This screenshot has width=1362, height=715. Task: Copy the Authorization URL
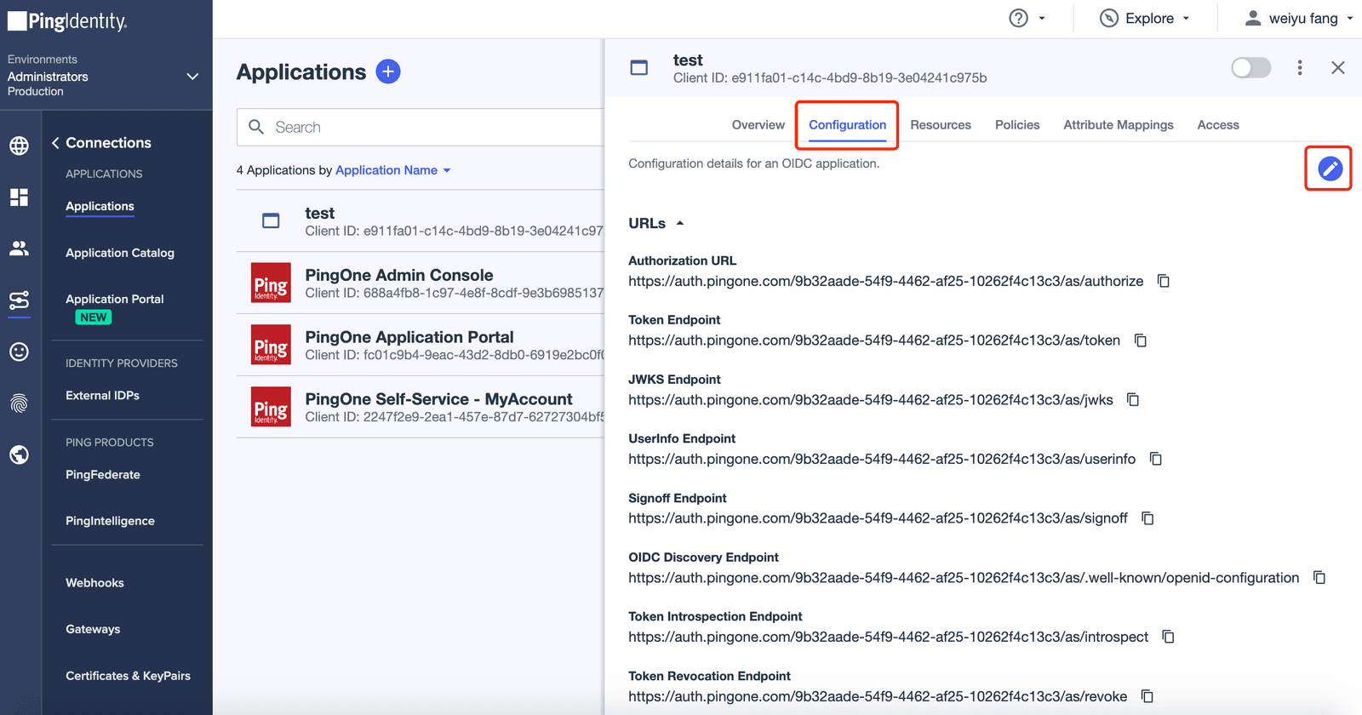coord(1163,281)
